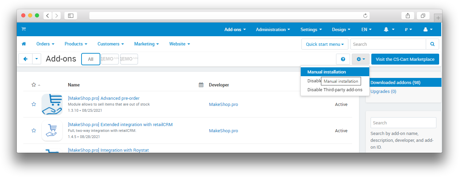Favorite the Advanced pre-order add-on star
The width and height of the screenshot is (459, 177).
tap(34, 104)
